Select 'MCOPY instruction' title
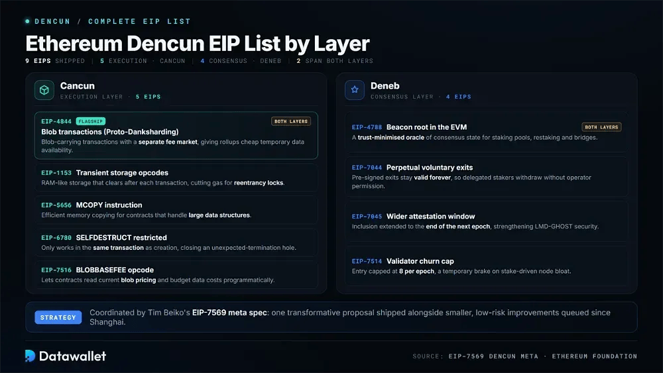This screenshot has width=663, height=373. pos(109,205)
